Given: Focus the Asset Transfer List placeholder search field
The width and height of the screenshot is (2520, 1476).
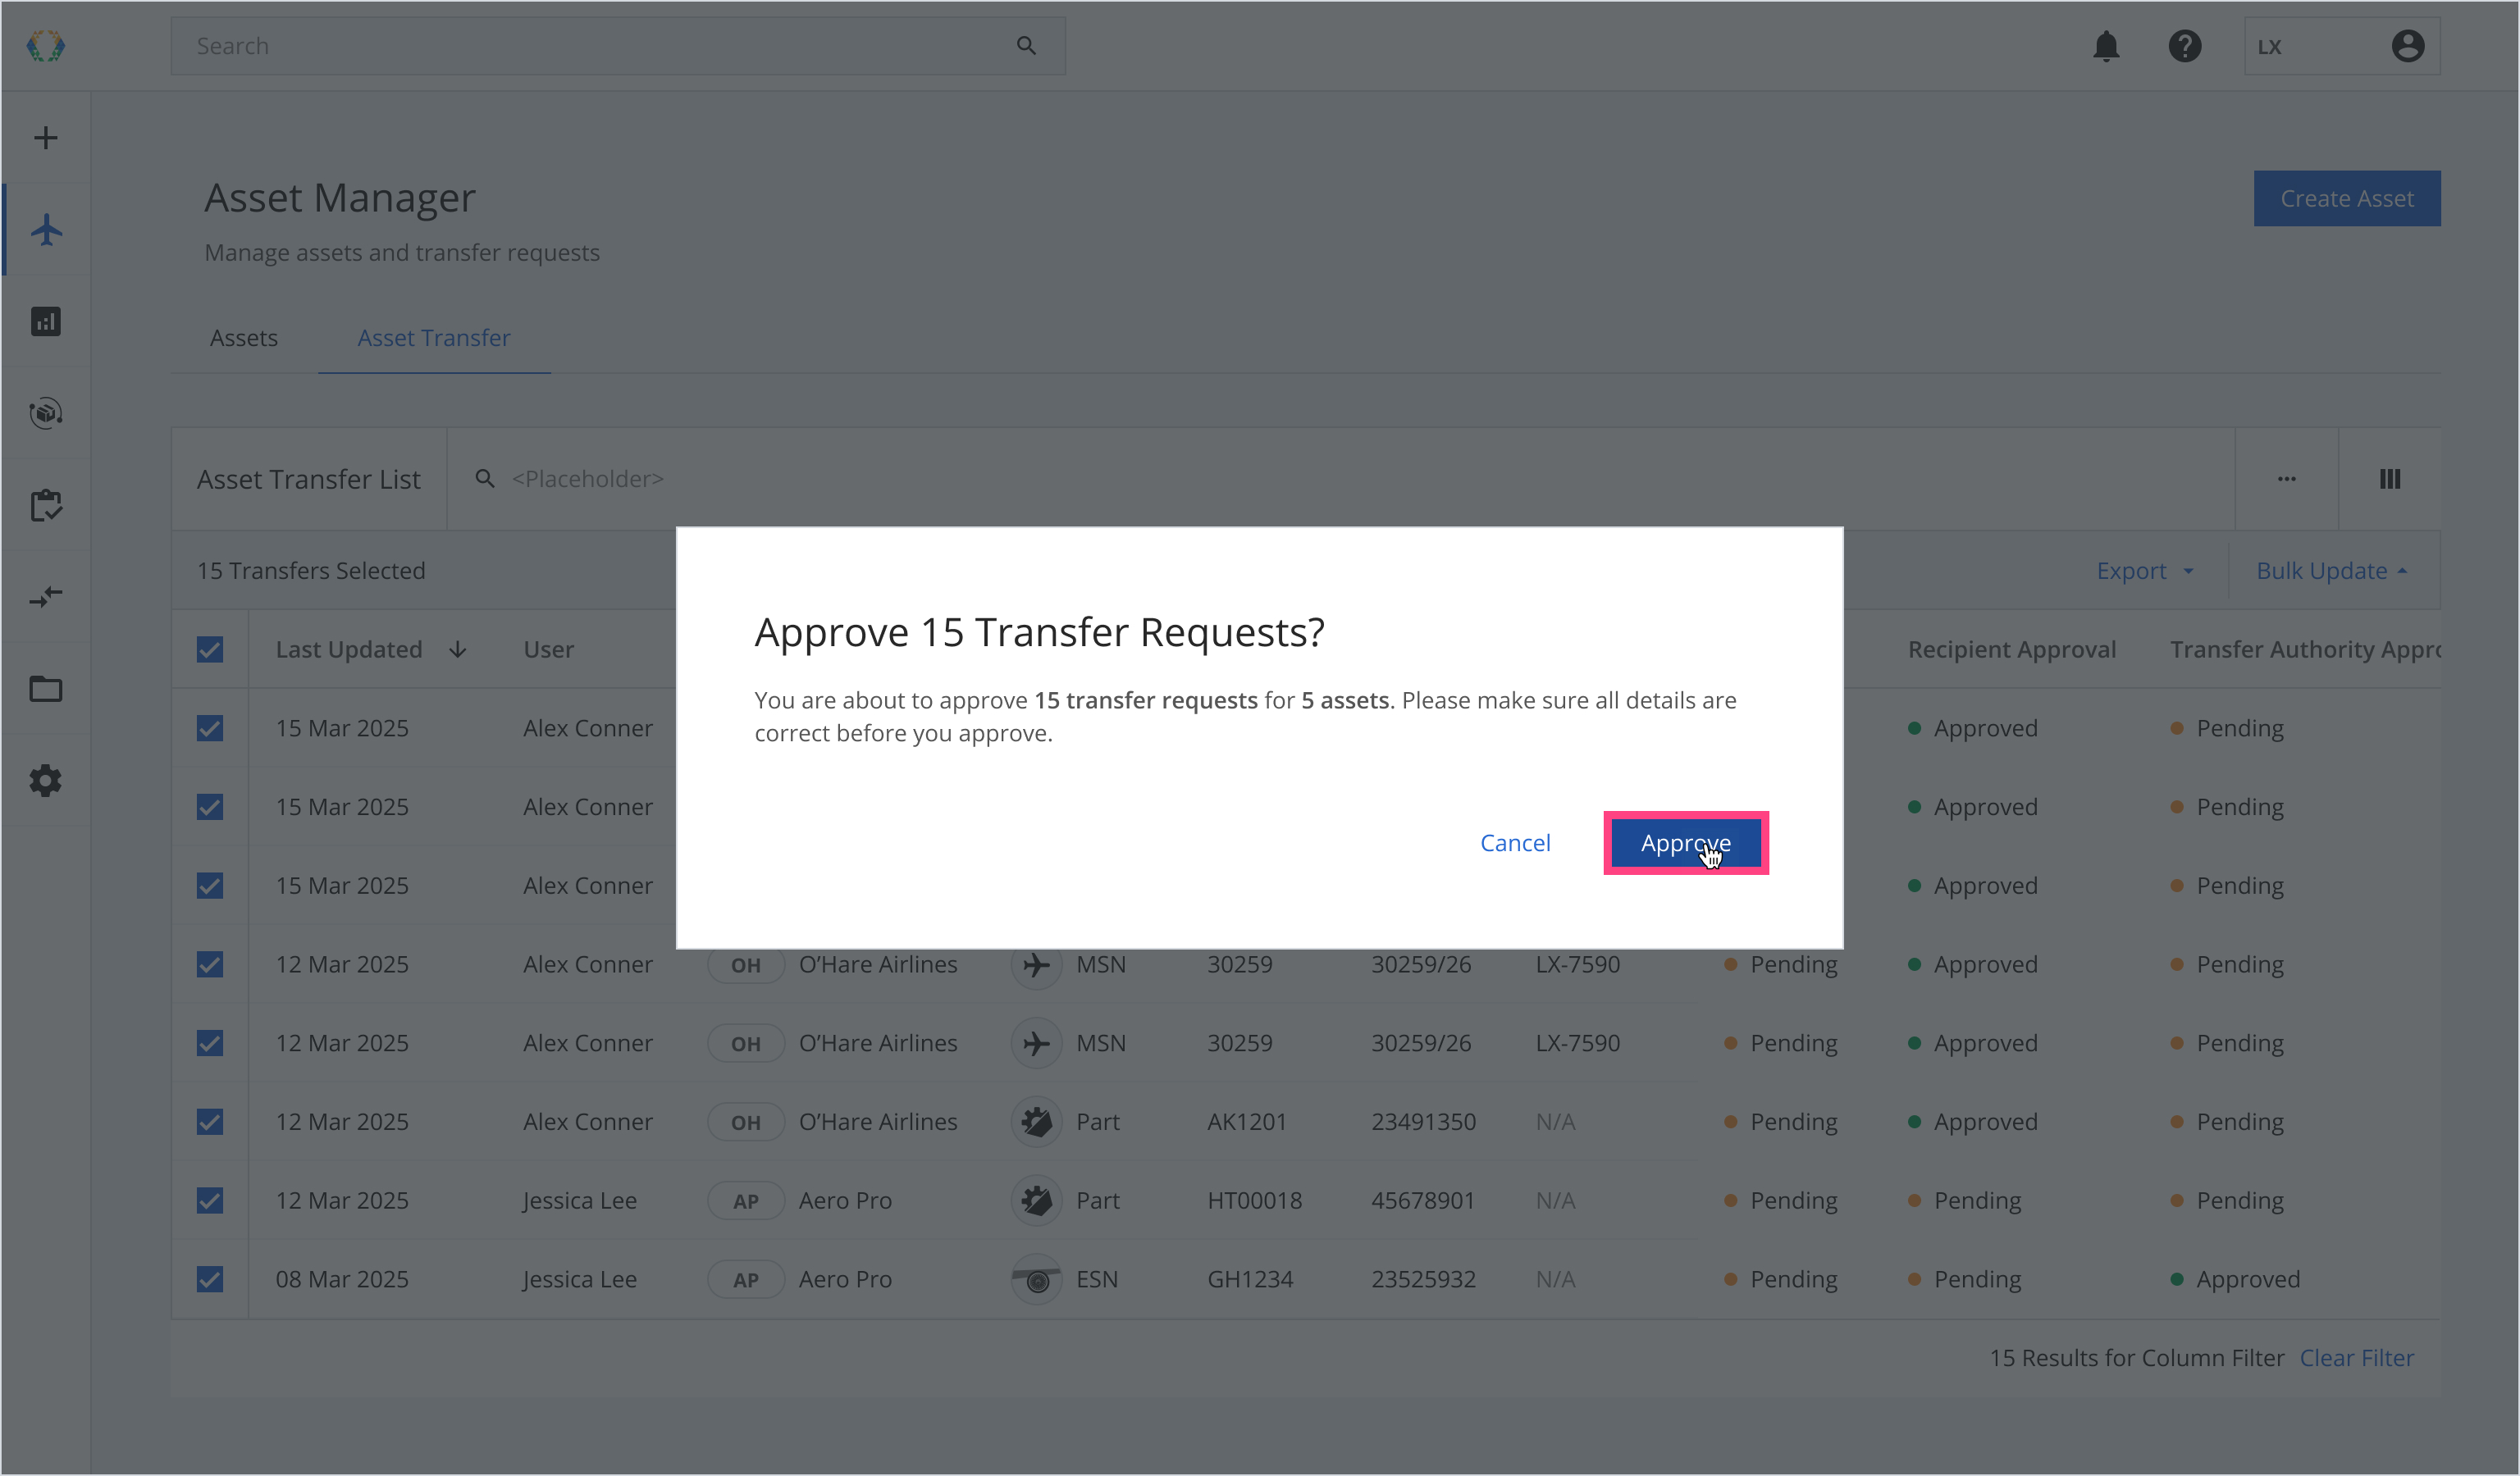Looking at the screenshot, I should pyautogui.click(x=1340, y=479).
